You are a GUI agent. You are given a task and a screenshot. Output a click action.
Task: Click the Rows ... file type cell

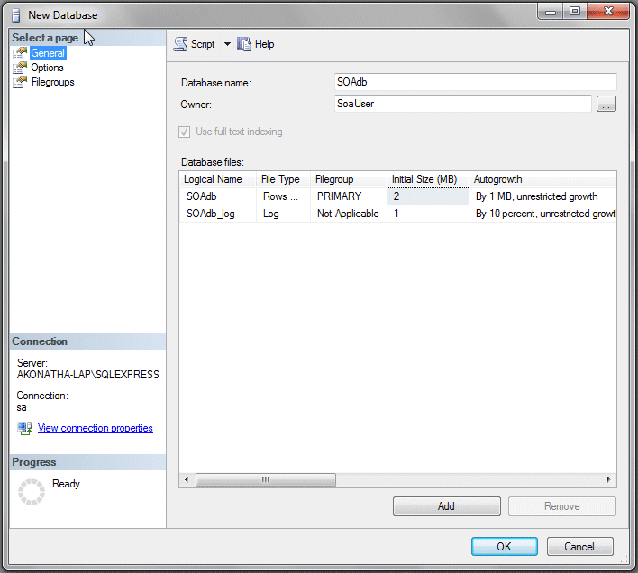[x=283, y=196]
